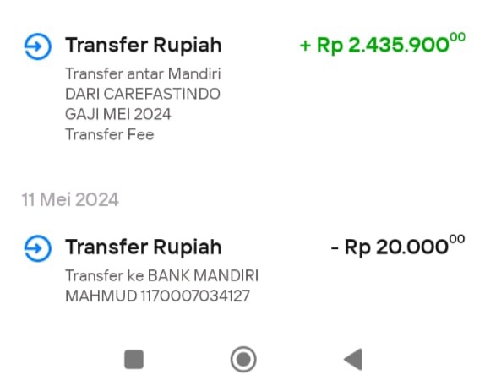
Task: Tap the GAJI MEI 2024 note line
Action: [117, 114]
